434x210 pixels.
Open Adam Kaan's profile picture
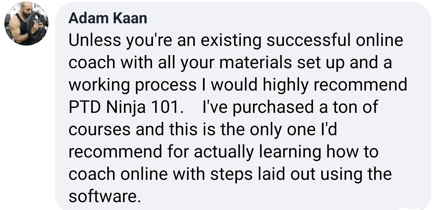[x=26, y=24]
